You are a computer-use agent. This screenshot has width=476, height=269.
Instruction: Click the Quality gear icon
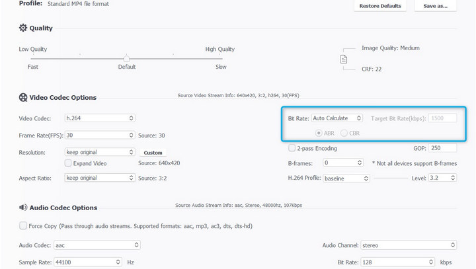coord(23,28)
